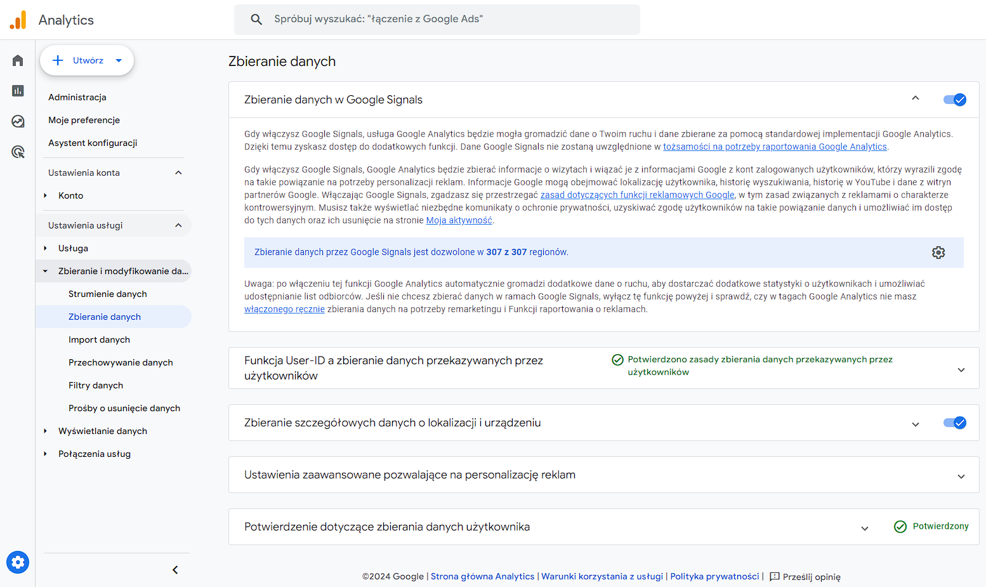Open the włączonego ręcznie link
Image resolution: width=986 pixels, height=587 pixels.
(x=284, y=309)
